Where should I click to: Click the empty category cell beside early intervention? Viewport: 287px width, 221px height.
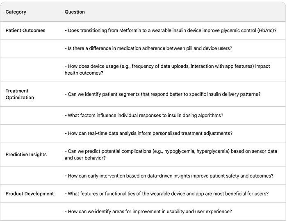click(30, 176)
